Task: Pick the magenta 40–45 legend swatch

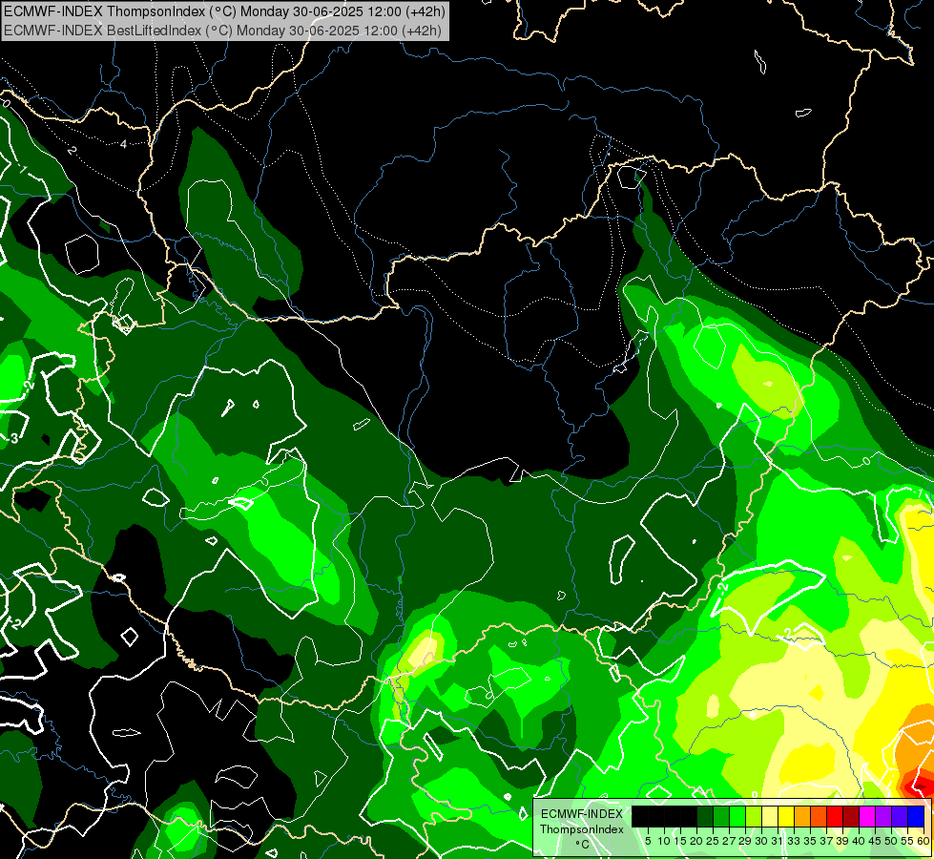Action: tap(867, 816)
